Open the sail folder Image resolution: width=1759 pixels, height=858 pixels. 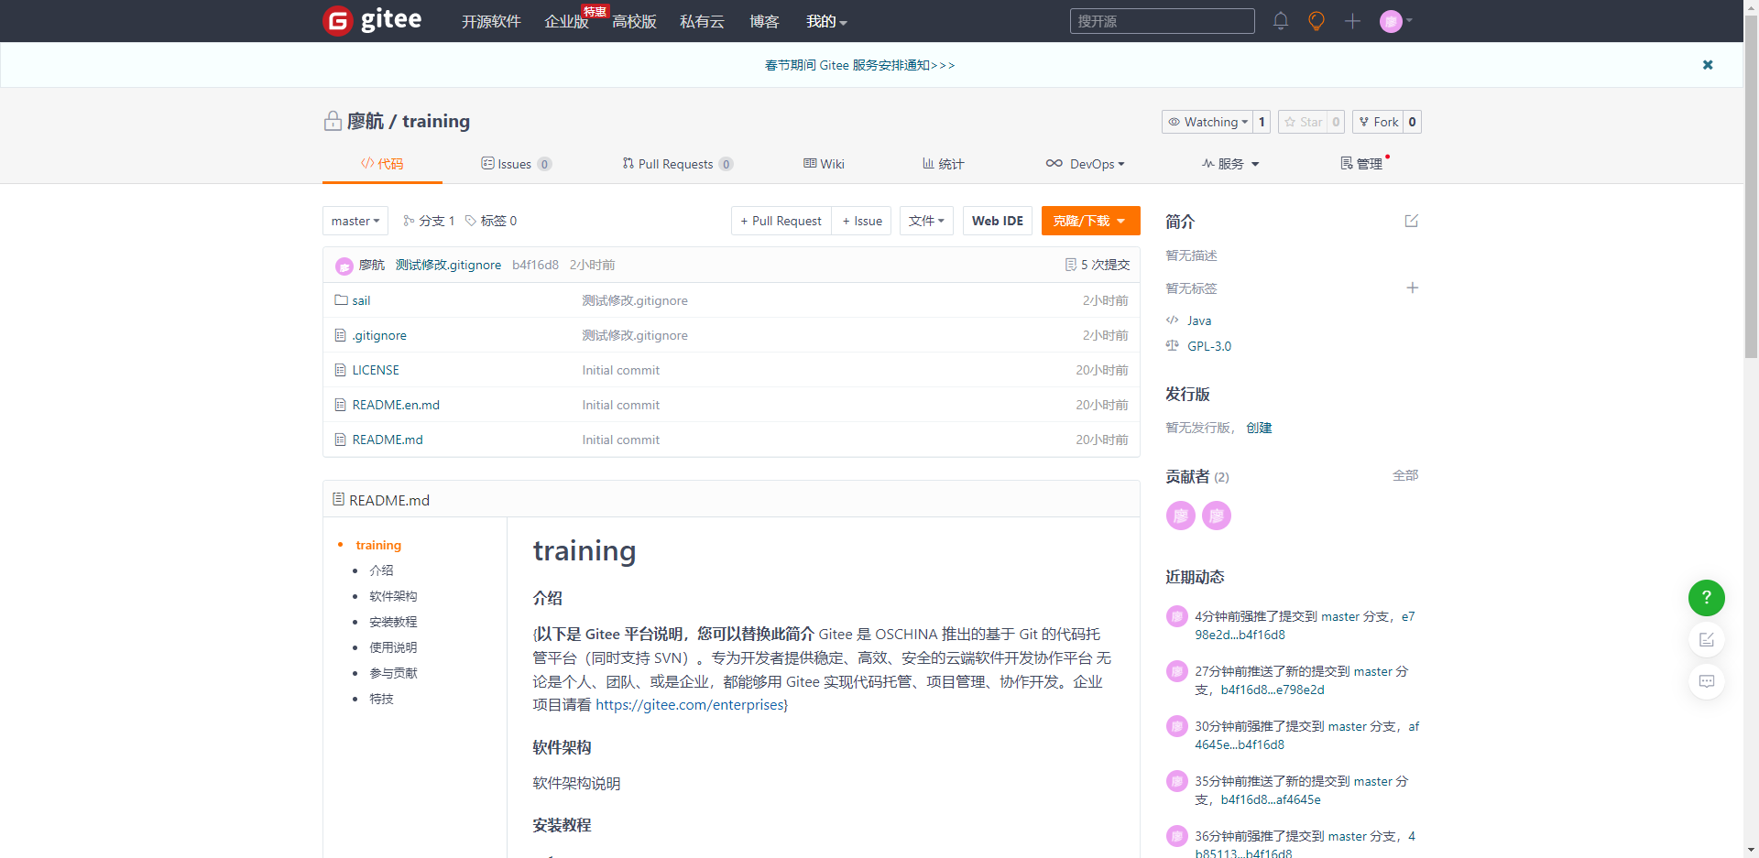pos(361,300)
